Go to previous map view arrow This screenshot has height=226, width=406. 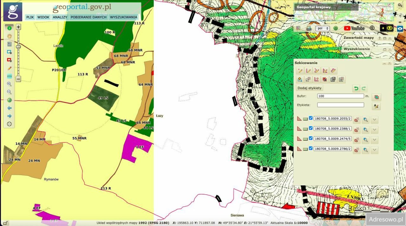click(9, 108)
